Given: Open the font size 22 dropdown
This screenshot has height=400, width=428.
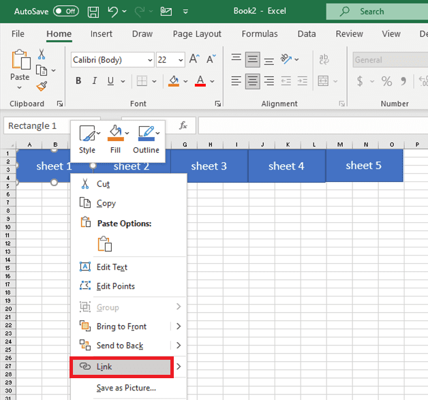Looking at the screenshot, I should point(181,60).
